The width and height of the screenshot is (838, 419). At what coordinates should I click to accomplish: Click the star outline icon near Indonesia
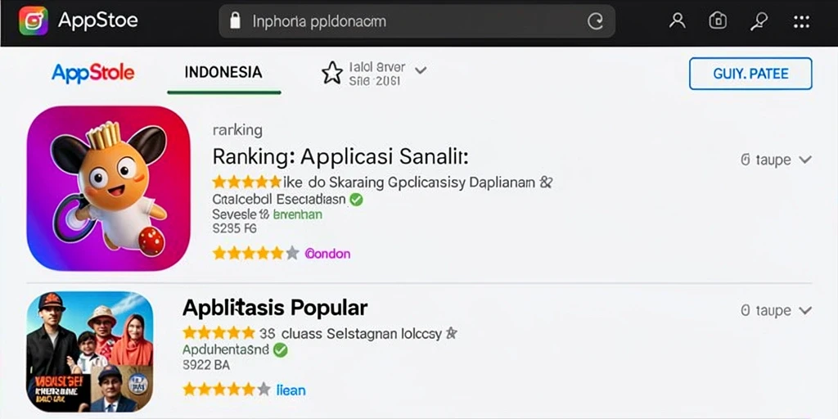[332, 73]
